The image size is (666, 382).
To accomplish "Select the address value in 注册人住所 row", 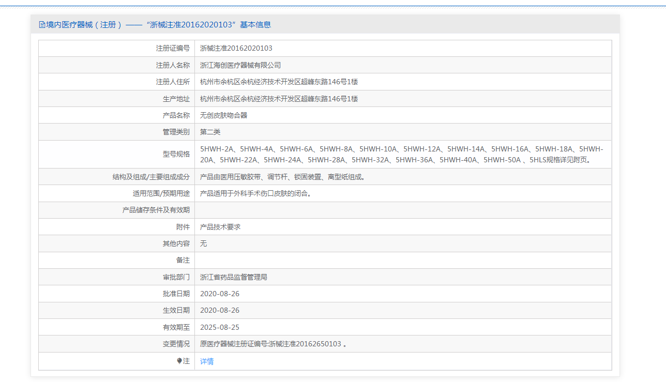I will coord(279,82).
